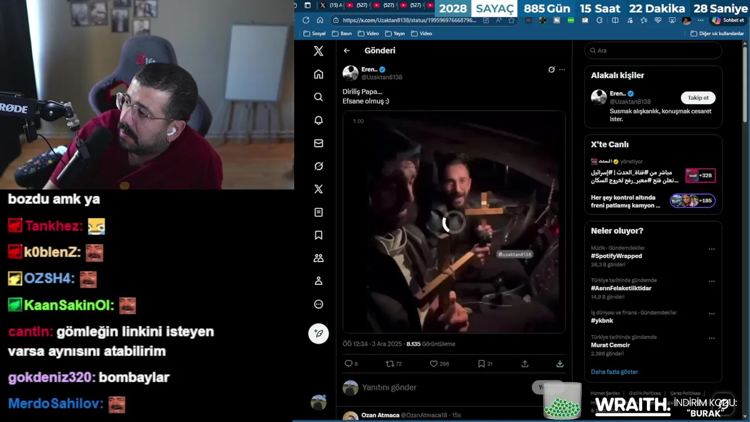Refresh the browser page
This screenshot has width=750, height=422.
[306, 20]
